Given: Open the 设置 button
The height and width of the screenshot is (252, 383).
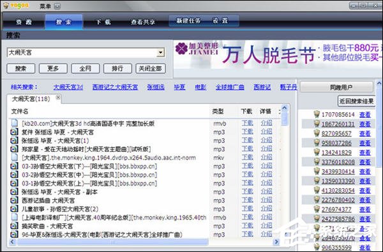Looking at the screenshot, I should (x=220, y=21).
